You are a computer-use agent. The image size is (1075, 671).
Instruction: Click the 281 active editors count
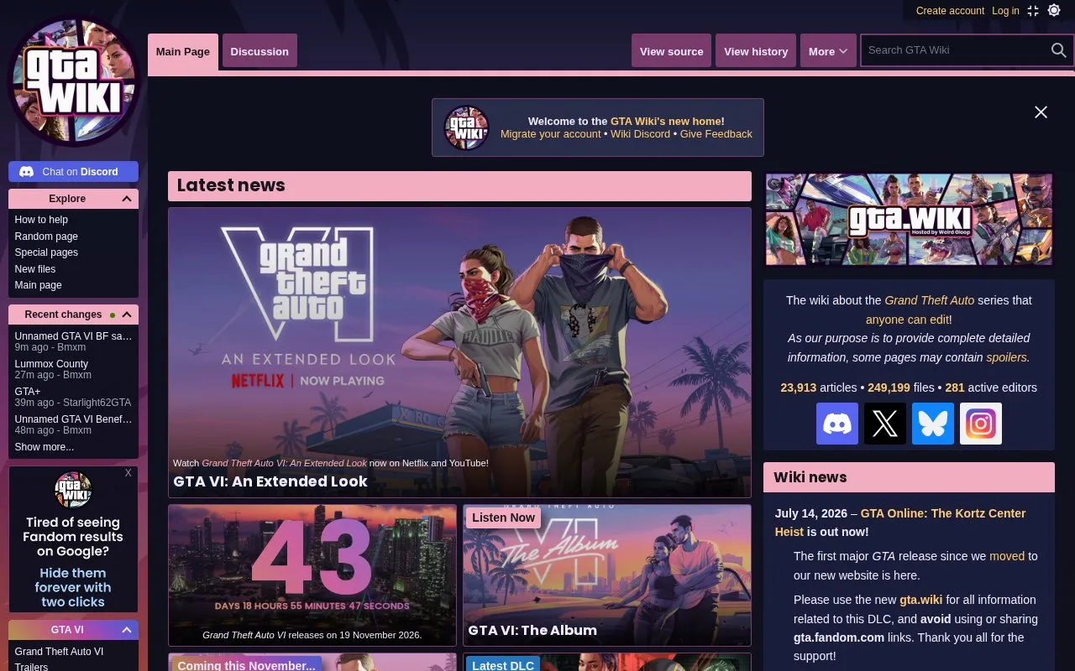click(955, 388)
